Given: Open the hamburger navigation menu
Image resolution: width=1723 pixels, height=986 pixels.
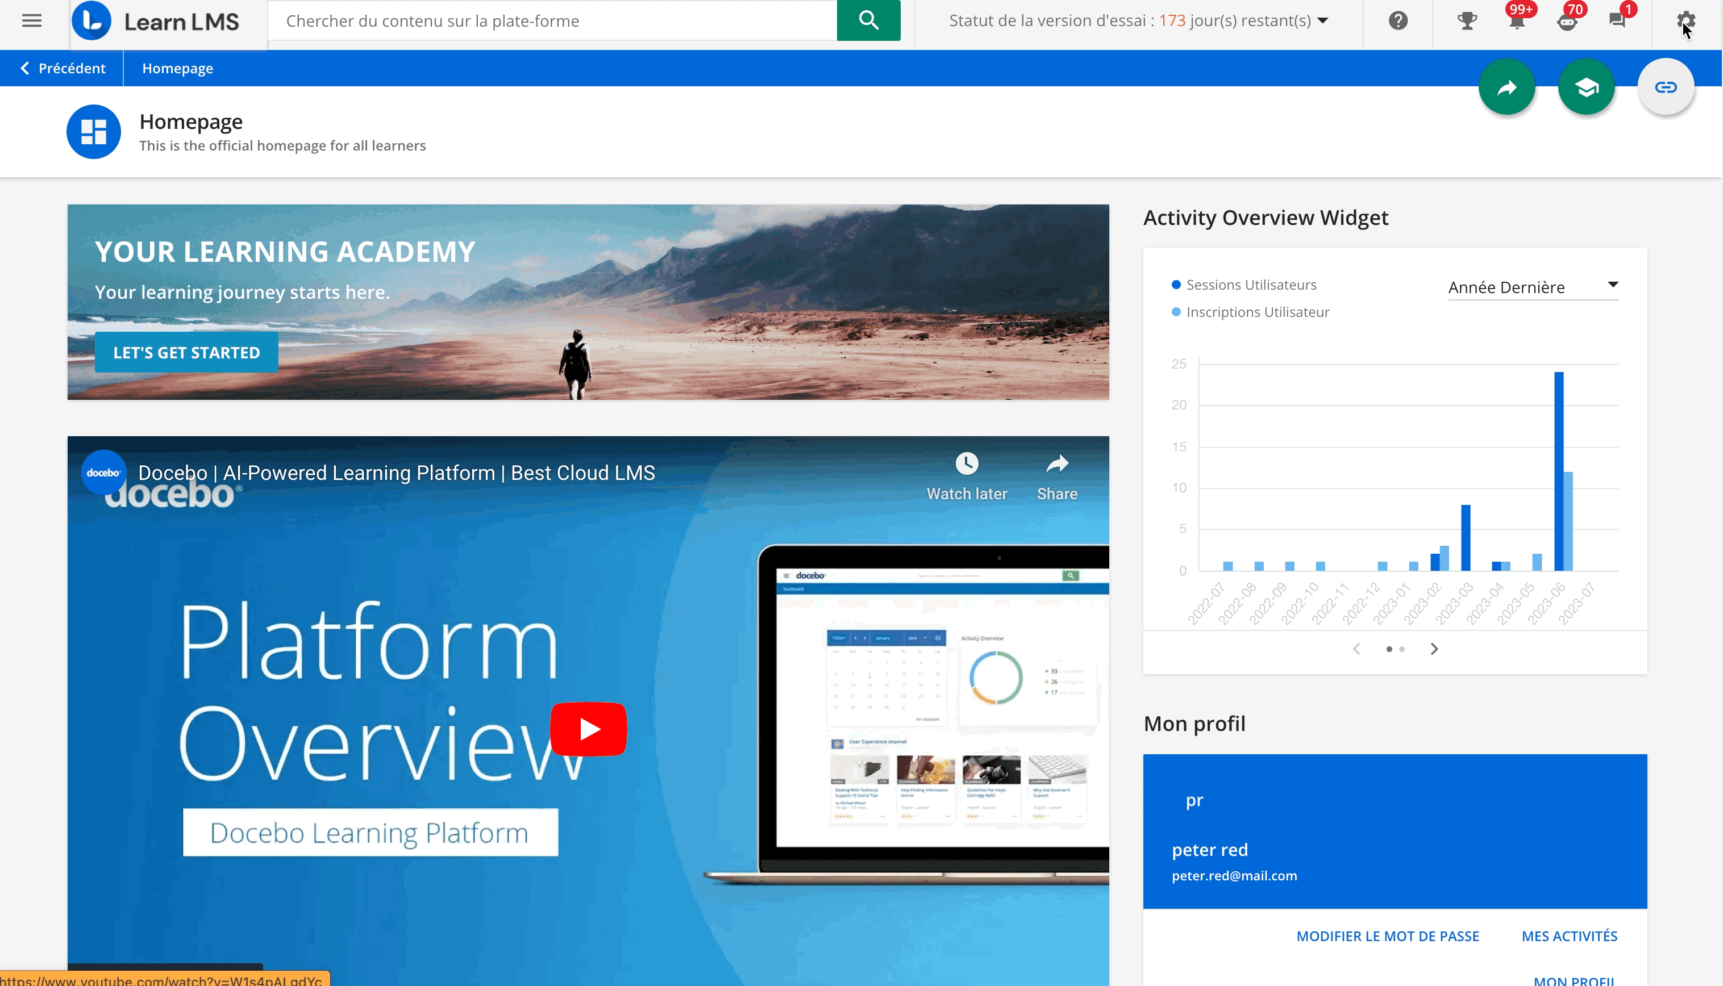Looking at the screenshot, I should click(31, 20).
